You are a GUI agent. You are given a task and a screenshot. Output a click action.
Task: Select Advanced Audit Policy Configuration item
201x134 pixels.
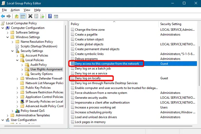pyautogui.click(x=44, y=106)
